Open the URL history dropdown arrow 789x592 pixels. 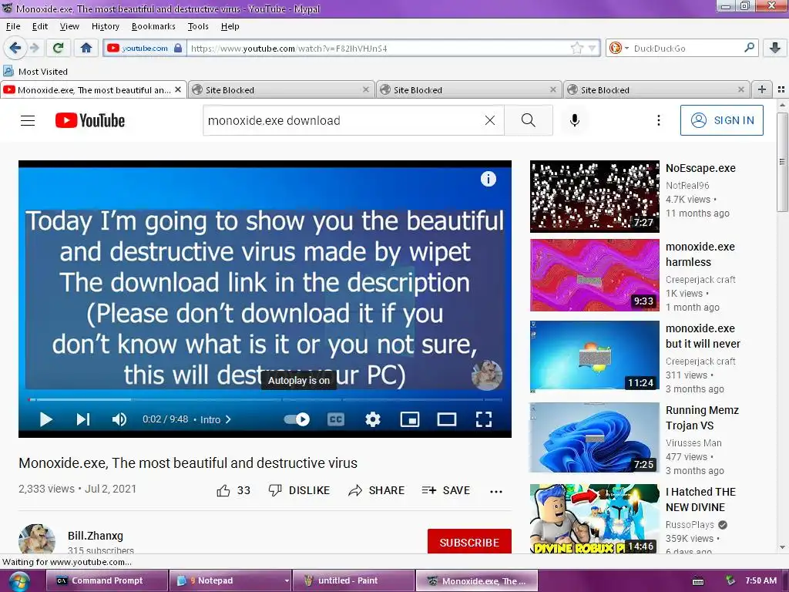coord(592,49)
